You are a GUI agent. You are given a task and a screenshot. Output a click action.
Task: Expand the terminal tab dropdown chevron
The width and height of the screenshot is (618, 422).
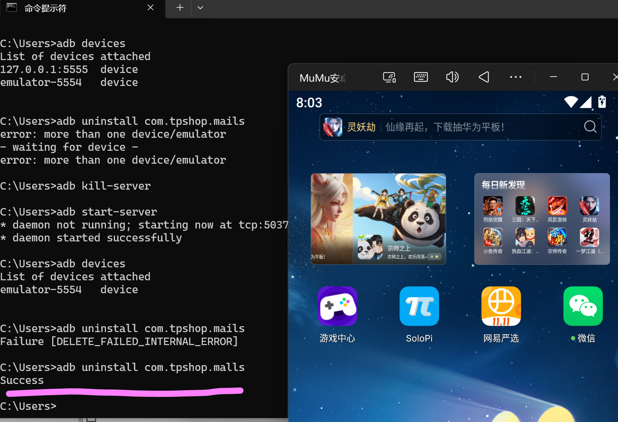point(200,7)
